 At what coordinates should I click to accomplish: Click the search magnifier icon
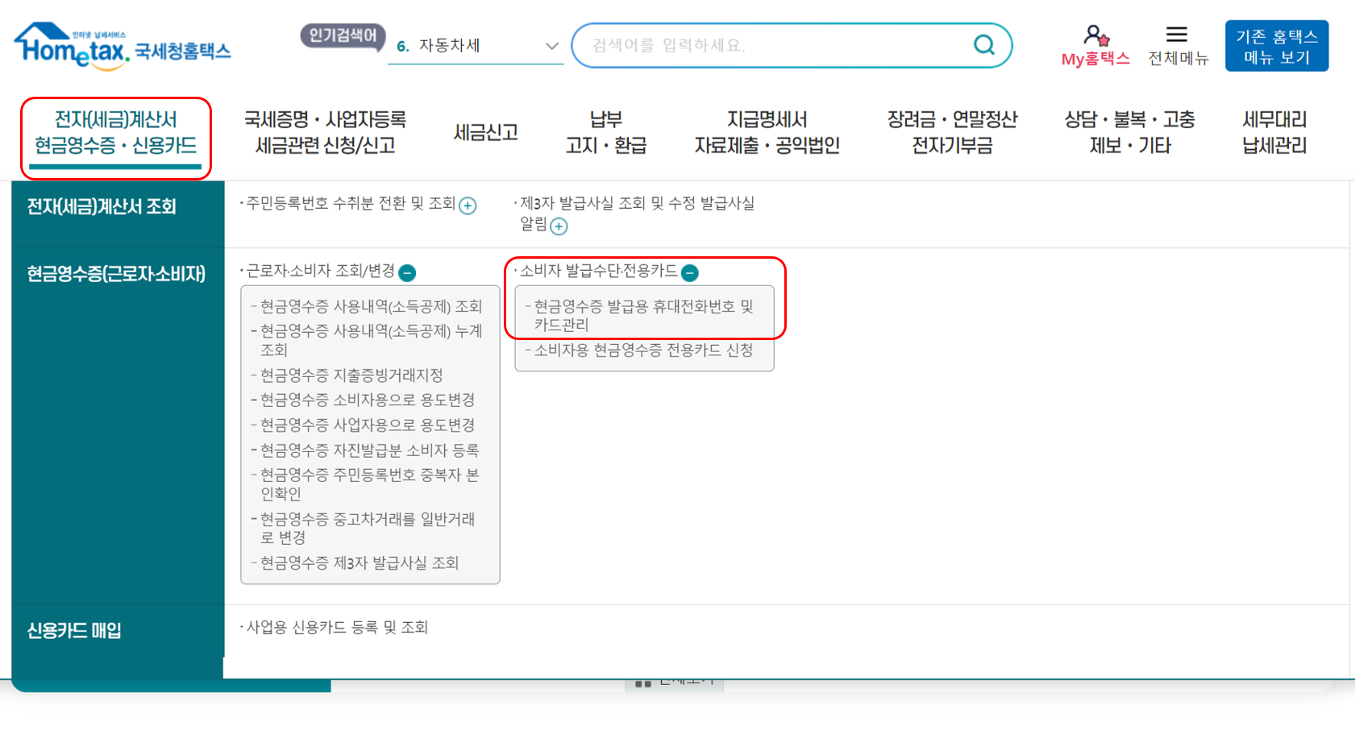tap(984, 46)
